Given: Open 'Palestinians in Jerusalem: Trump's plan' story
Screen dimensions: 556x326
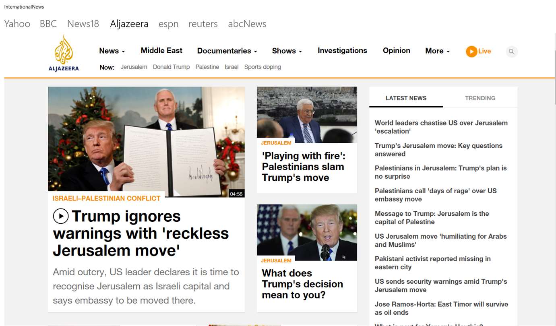Looking at the screenshot, I should (x=440, y=172).
